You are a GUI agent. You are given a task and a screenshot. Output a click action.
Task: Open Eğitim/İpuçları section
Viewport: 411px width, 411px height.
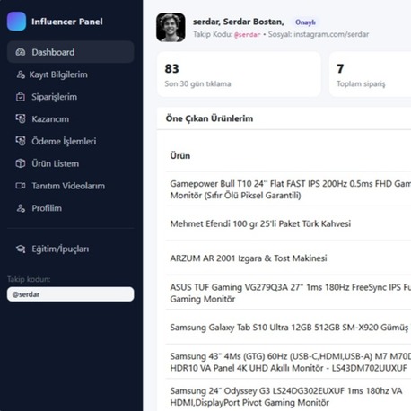tap(71, 249)
